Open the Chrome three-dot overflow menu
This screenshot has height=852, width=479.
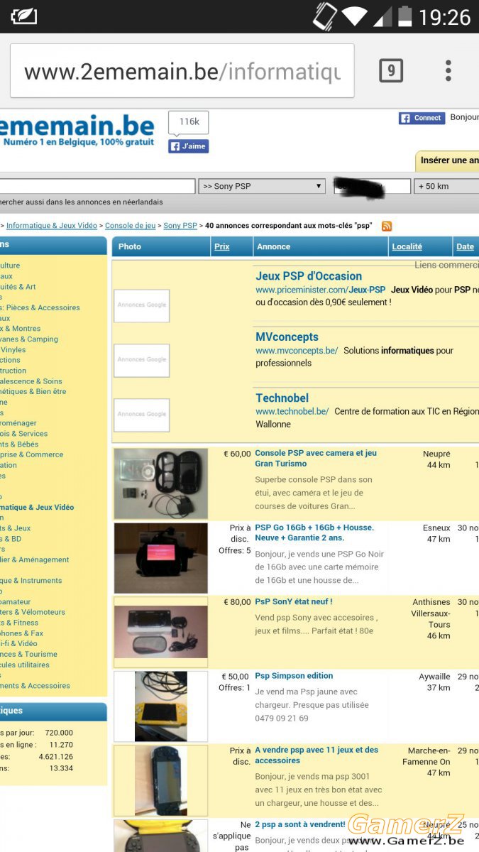click(448, 70)
